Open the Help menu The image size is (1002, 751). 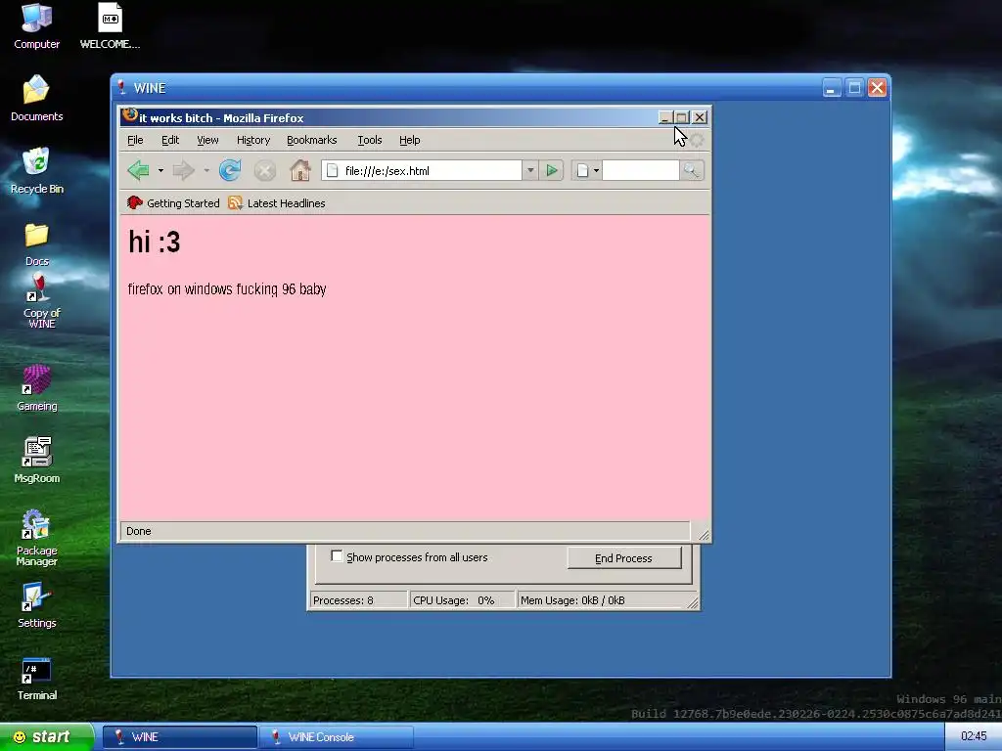[x=410, y=140]
